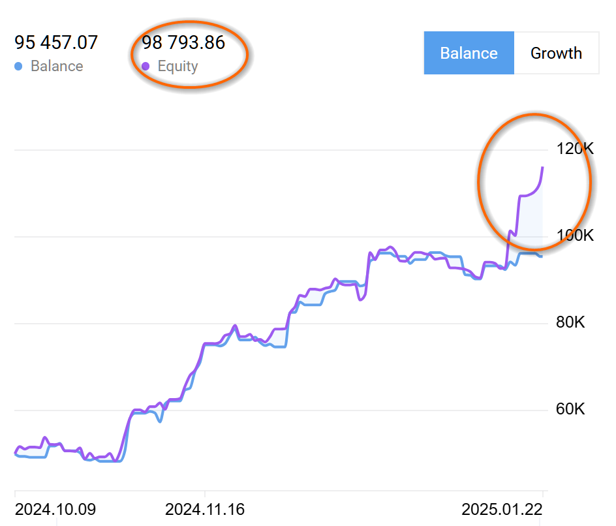Screen dimensions: 616x526
Task: Toggle the Equity series legend label
Action: click(177, 67)
